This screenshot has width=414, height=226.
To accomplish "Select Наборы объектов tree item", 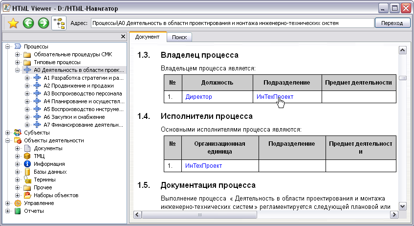I will [56, 195].
